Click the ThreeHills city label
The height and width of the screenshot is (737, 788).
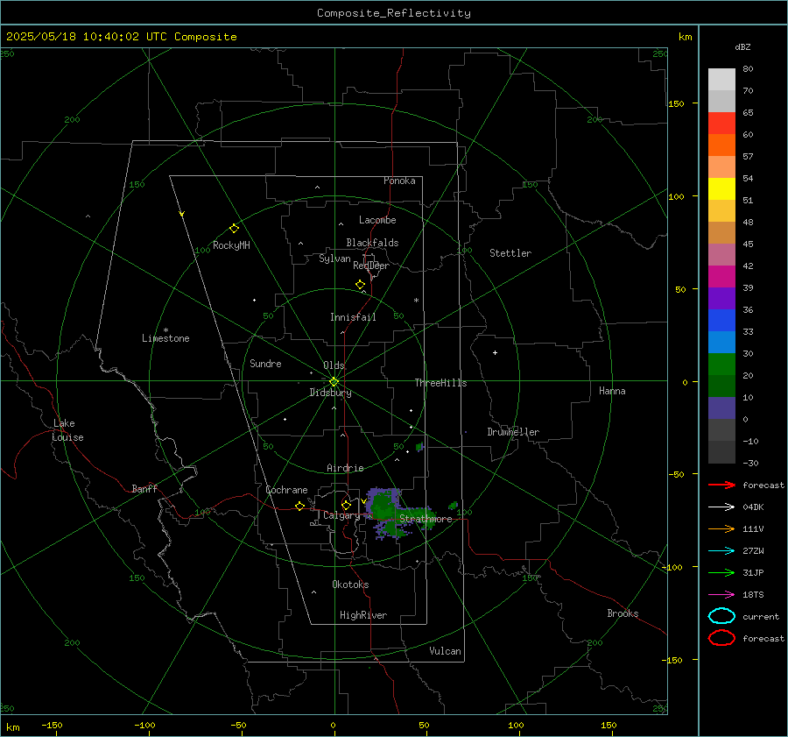[x=440, y=383]
